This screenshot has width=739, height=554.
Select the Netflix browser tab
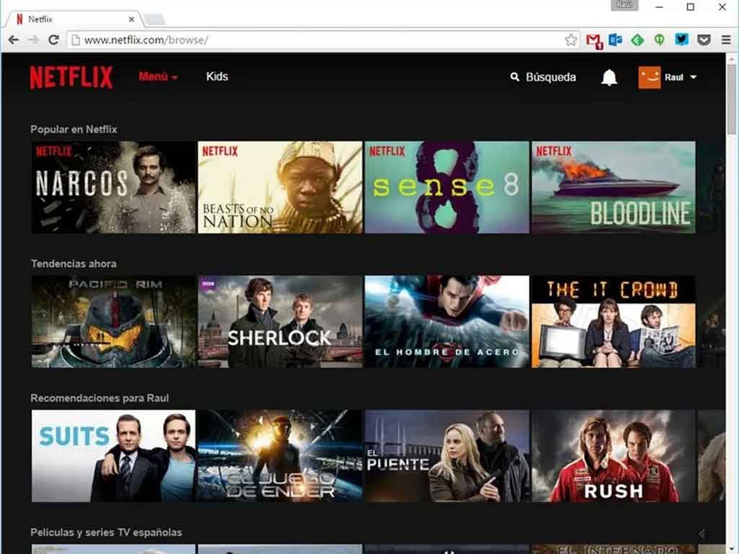(73, 19)
